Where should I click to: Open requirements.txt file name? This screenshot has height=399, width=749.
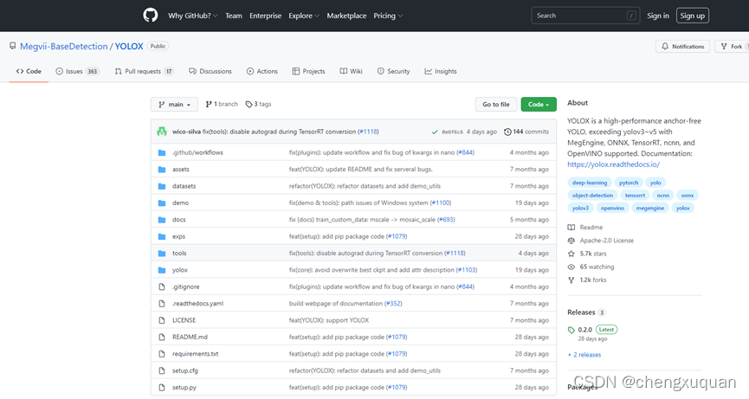coord(196,354)
